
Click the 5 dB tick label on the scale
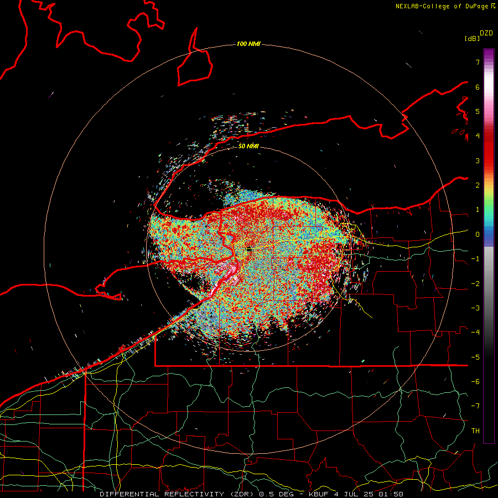tap(478, 111)
